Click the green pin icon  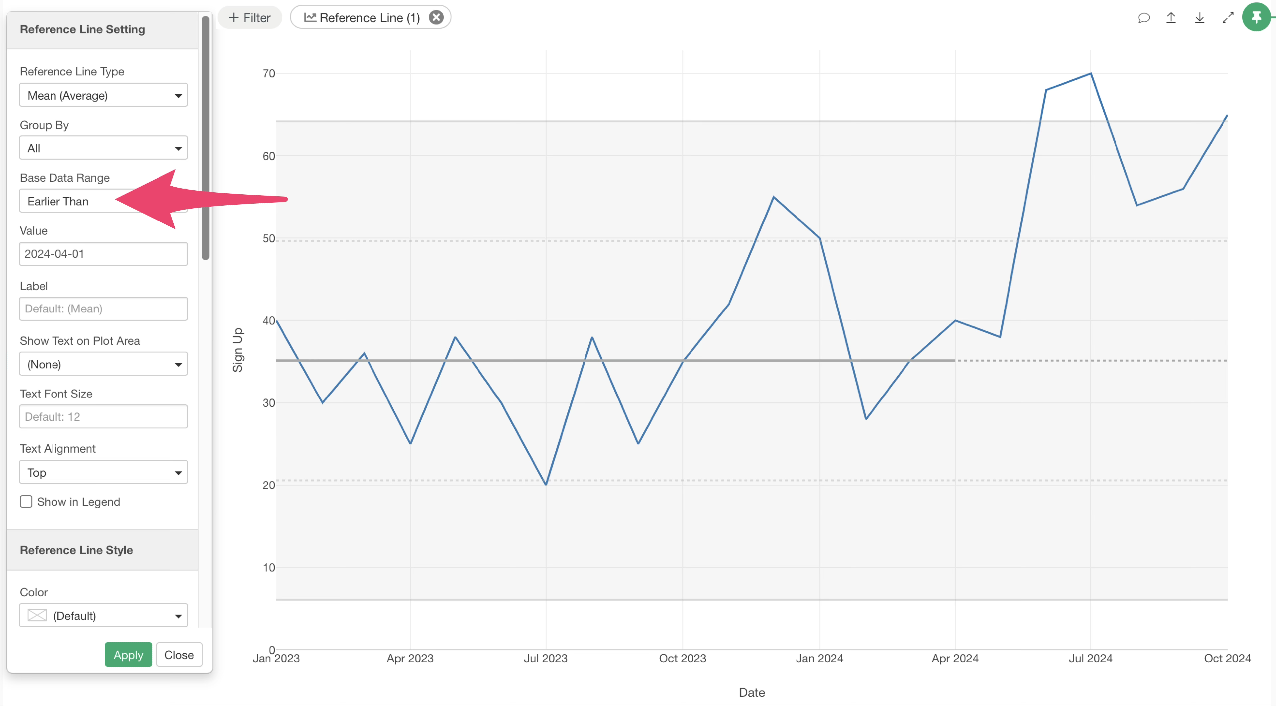pyautogui.click(x=1256, y=17)
